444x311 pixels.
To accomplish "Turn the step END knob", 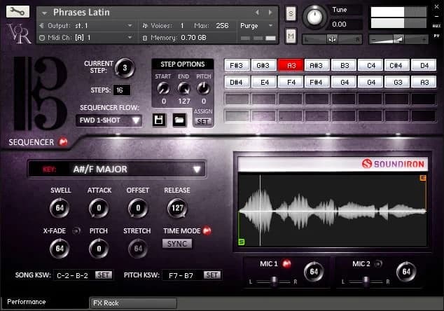I will [x=183, y=89].
